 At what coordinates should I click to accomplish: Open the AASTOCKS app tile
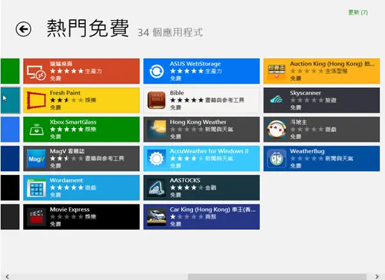point(201,188)
